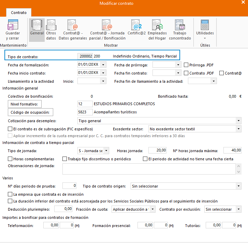Screen dimensions: 248x243
Task: Click Formación presencial hours field
Action: 161,225
